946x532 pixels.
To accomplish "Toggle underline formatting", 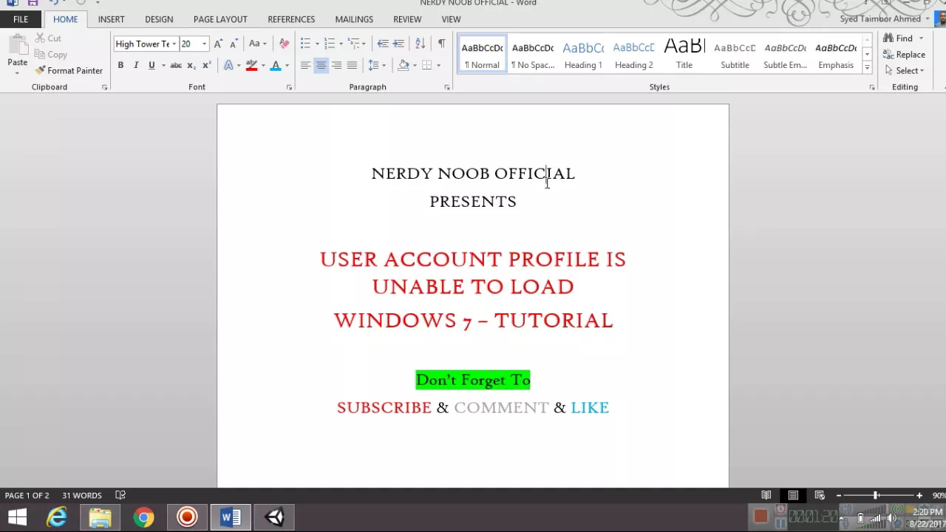I will point(152,66).
